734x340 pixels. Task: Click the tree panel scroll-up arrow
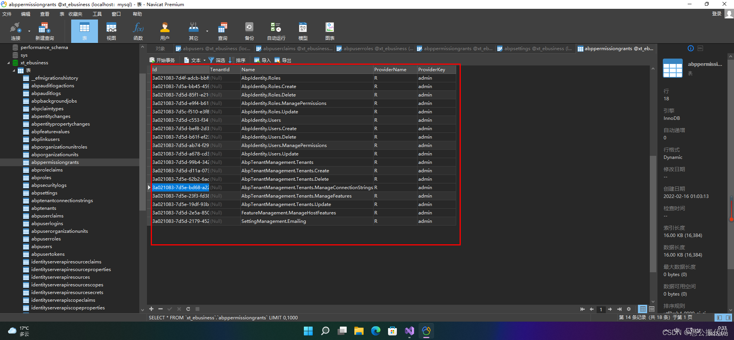tap(142, 47)
